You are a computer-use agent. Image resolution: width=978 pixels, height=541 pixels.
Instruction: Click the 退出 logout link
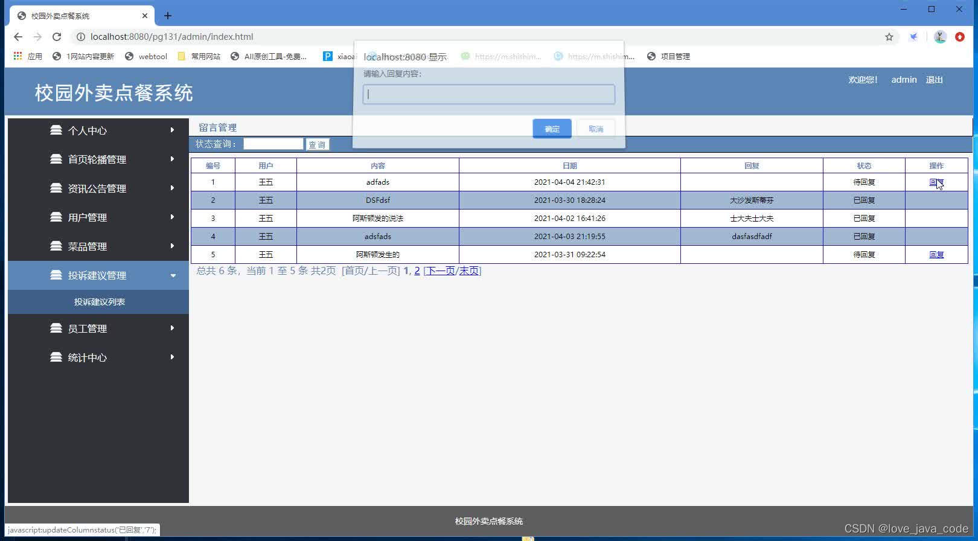coord(935,80)
